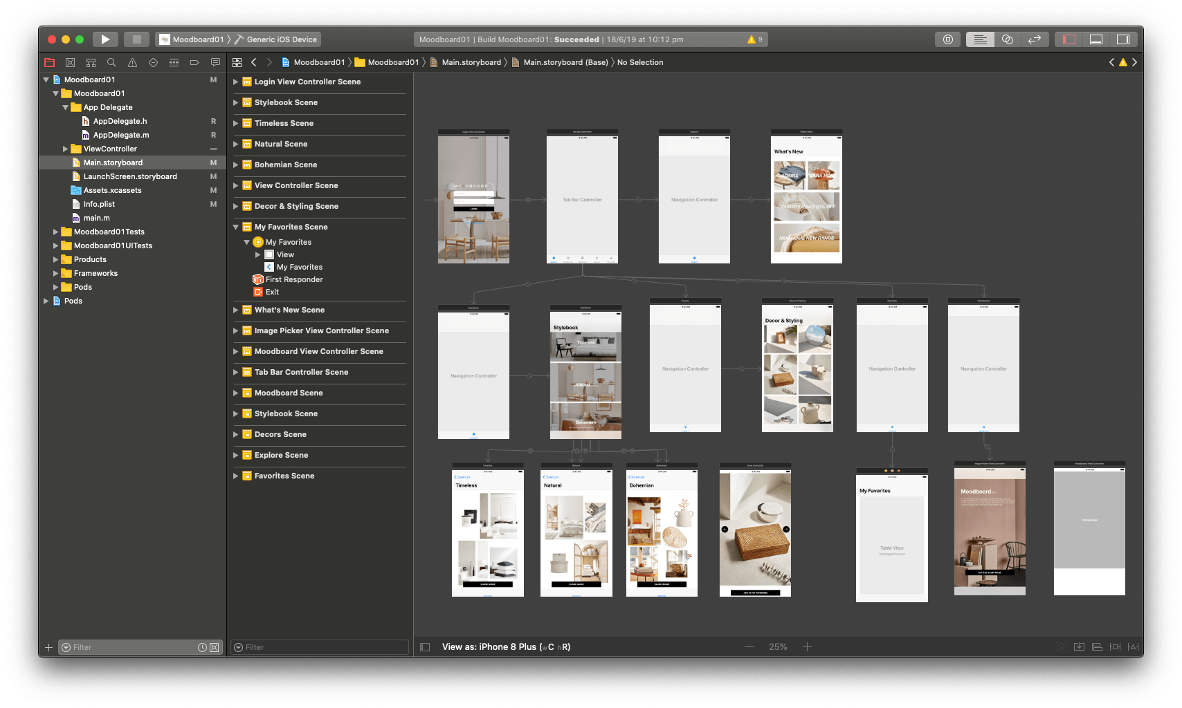Toggle the Inspectors panel visibility
This screenshot has height=708, width=1182.
coord(1122,39)
